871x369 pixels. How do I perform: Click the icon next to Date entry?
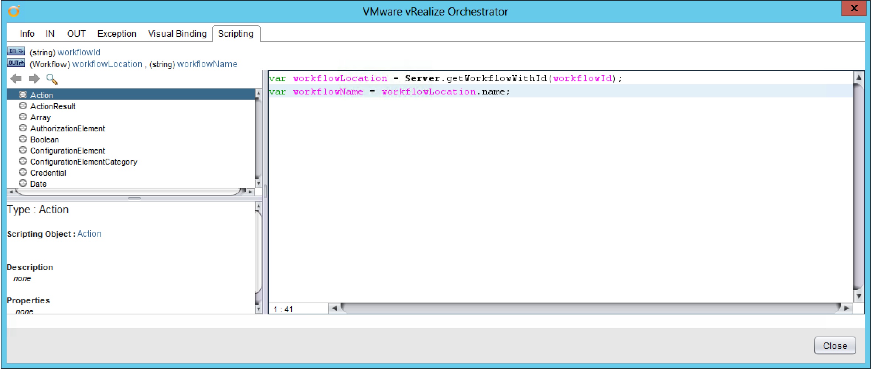pos(23,183)
